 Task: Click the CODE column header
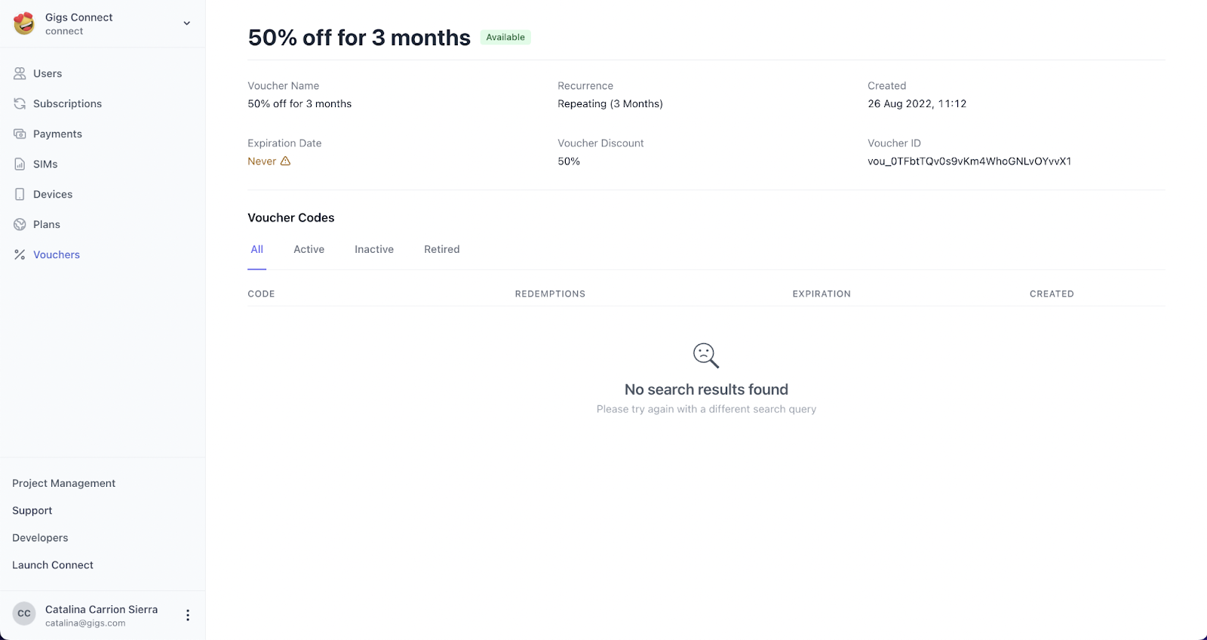pos(261,294)
